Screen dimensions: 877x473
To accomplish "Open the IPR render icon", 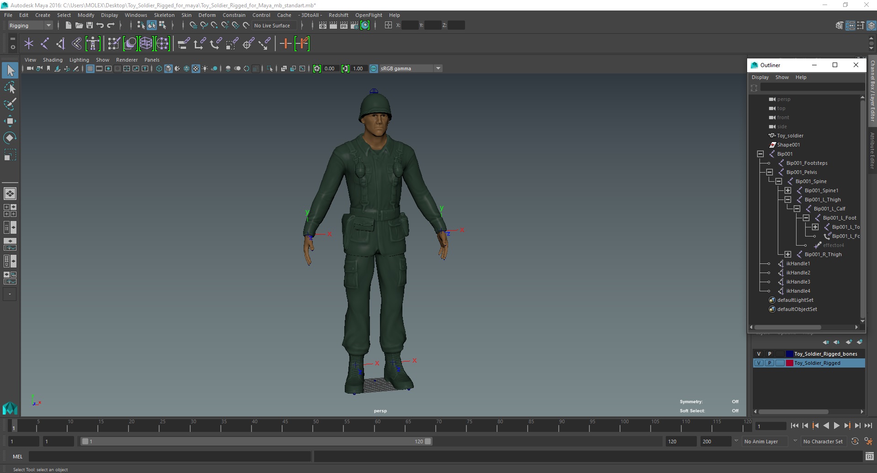I will [x=344, y=26].
